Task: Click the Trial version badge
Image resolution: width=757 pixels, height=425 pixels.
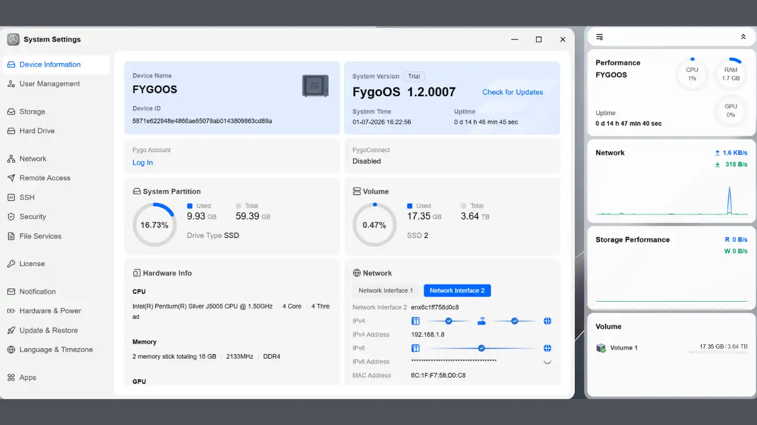Action: pos(415,76)
